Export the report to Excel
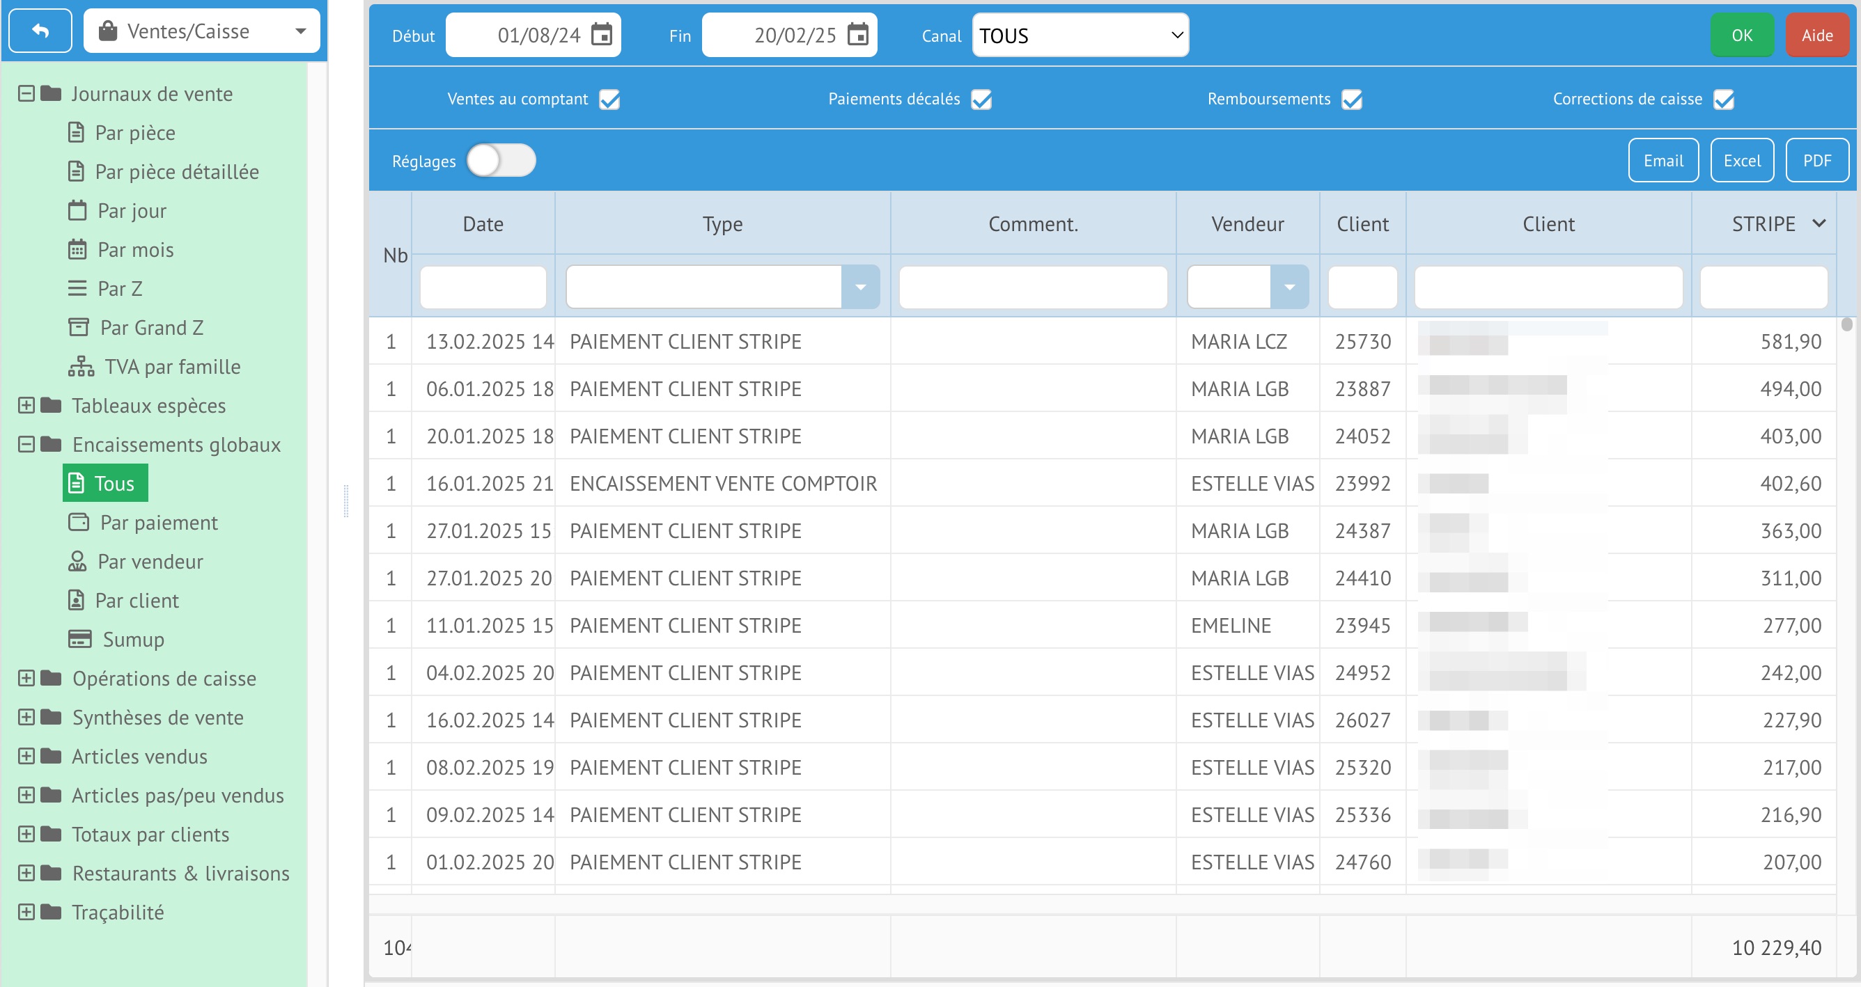The image size is (1861, 987). (x=1742, y=160)
